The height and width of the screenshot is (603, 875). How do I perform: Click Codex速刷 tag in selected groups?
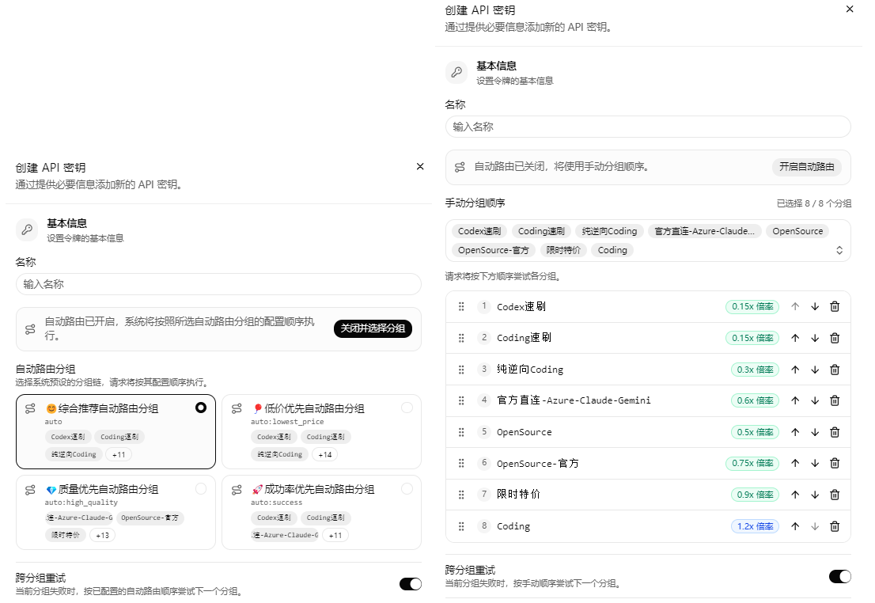coord(479,231)
